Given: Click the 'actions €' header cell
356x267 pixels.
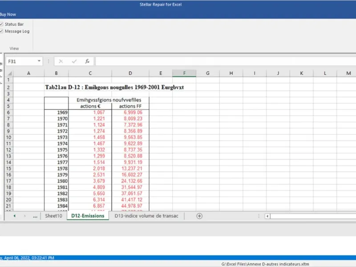Looking at the screenshot, I should click(x=90, y=106).
